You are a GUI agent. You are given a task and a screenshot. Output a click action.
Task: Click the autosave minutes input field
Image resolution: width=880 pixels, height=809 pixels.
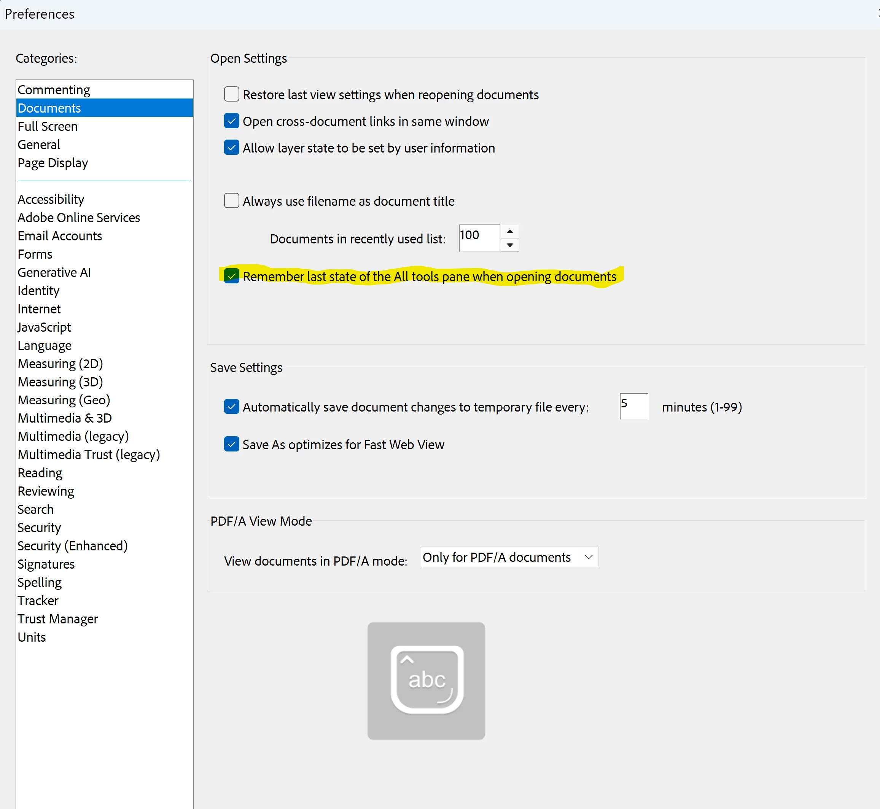tap(633, 406)
